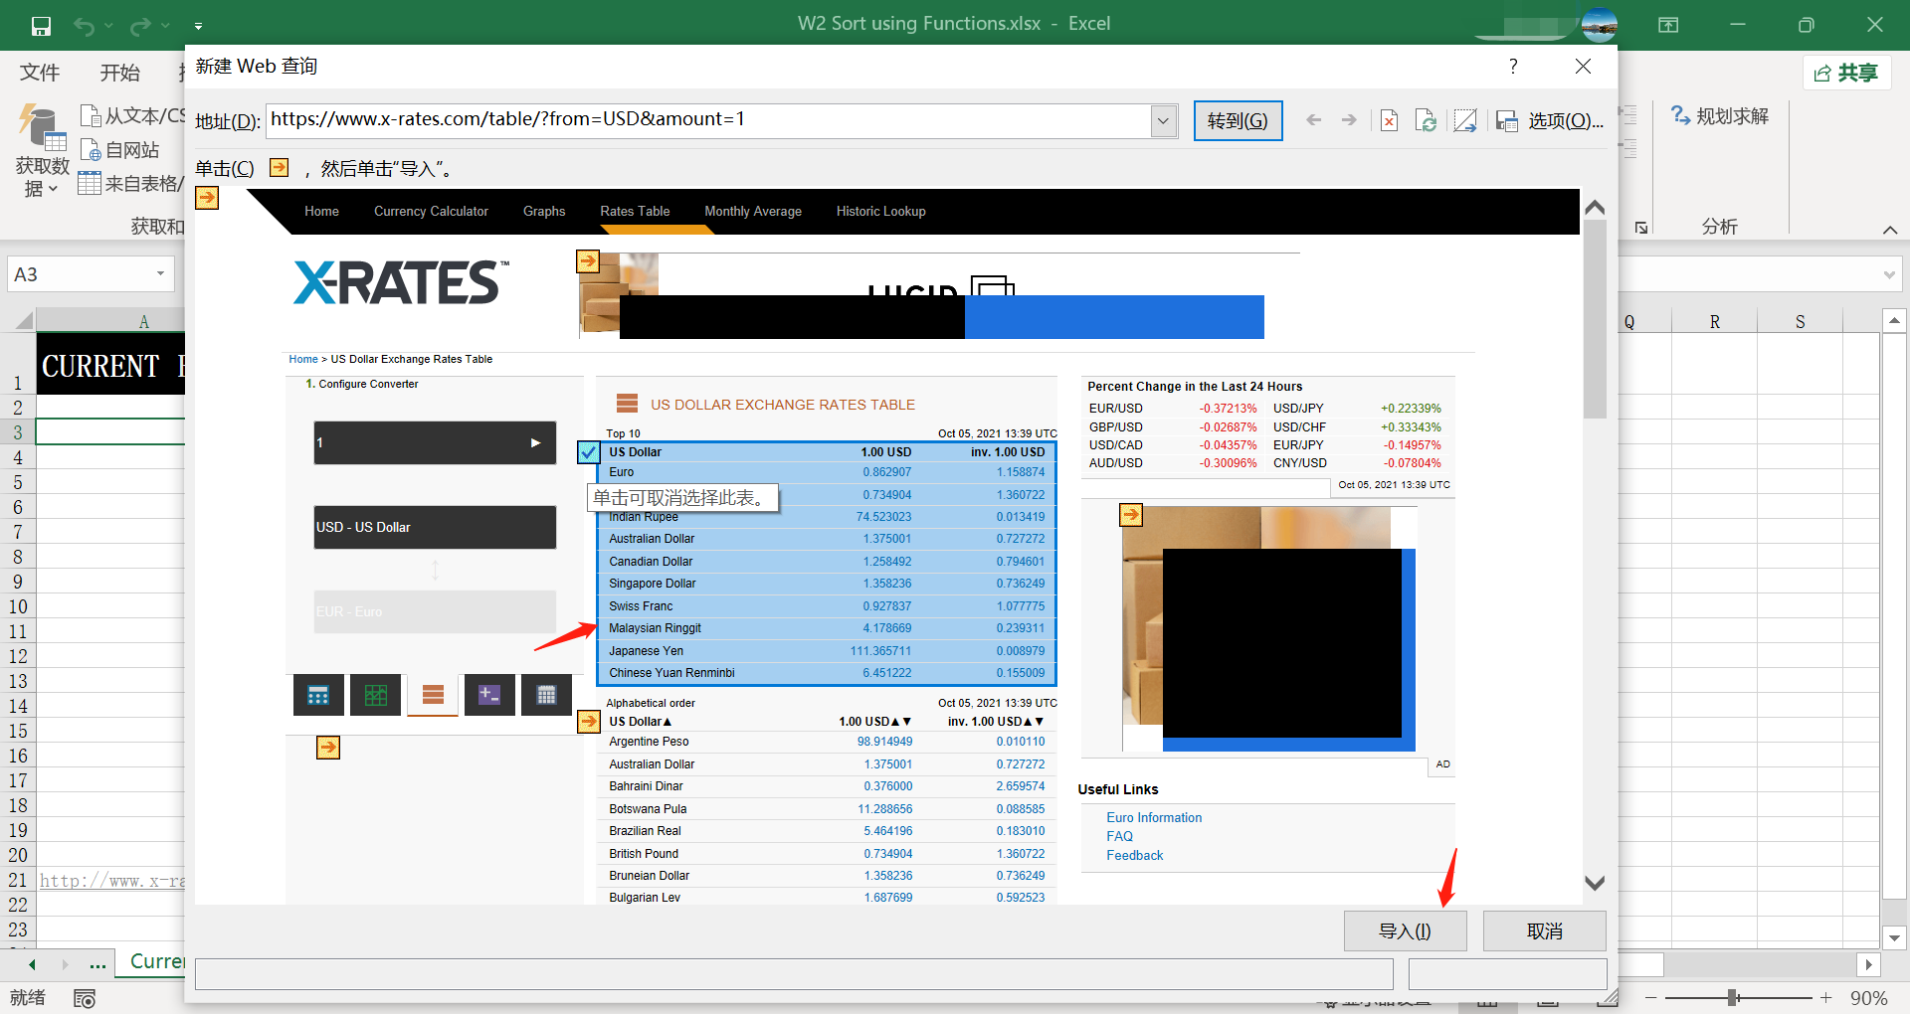Select the right-side ad block with its yellow arrow
The image size is (1910, 1014).
click(x=1131, y=515)
